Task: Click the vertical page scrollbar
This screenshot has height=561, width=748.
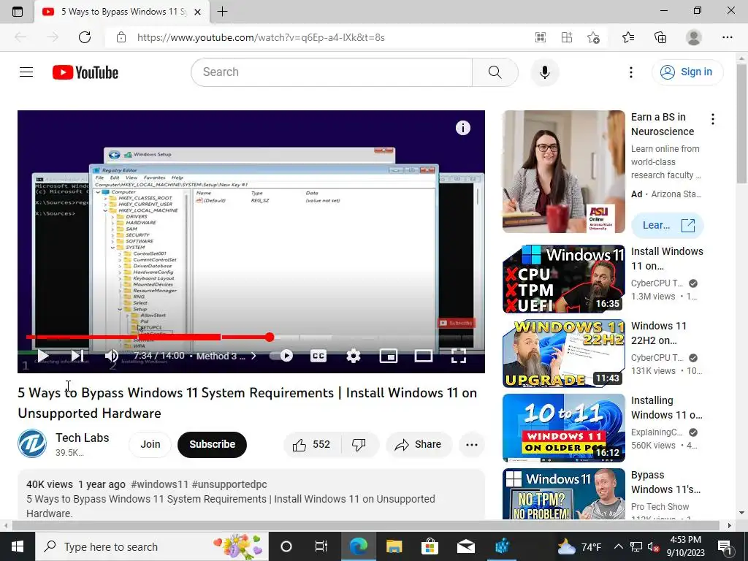Action: pos(742,123)
